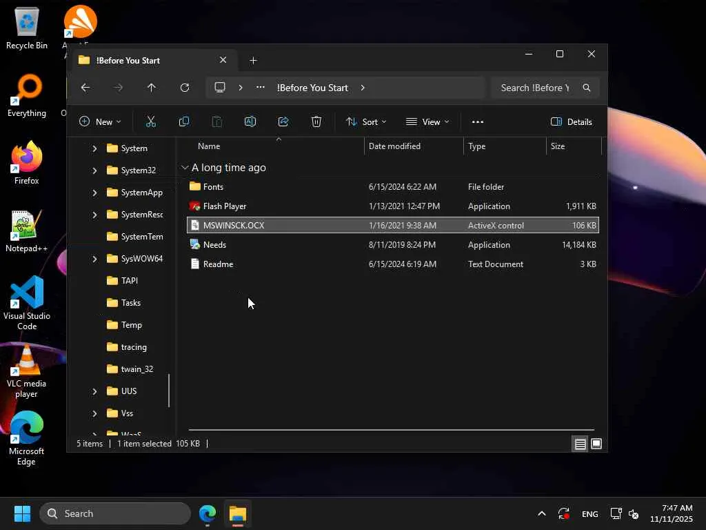Select the MSWINSCK.OCX file
The width and height of the screenshot is (706, 530).
click(x=392, y=226)
